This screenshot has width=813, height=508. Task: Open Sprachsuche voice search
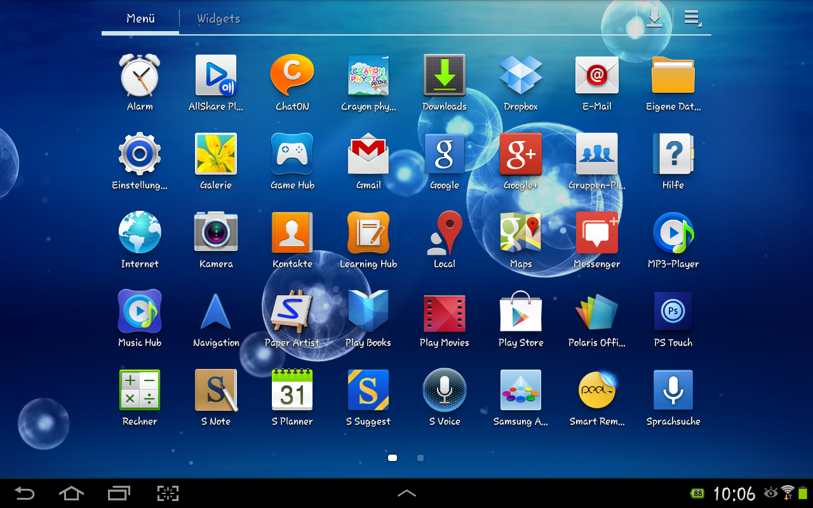click(x=673, y=391)
